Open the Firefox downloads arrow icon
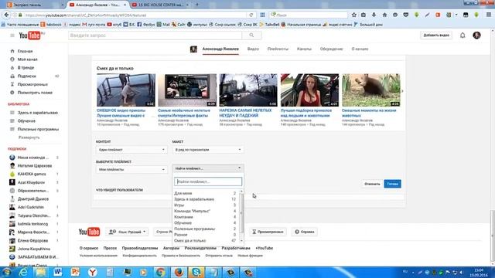The height and width of the screenshot is (278, 495). 374,15
